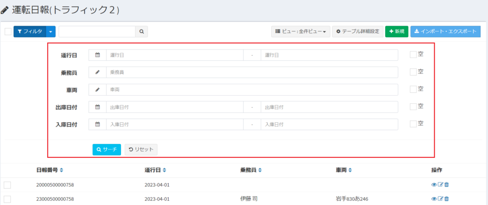This screenshot has height=205, width=488.
Task: Check 空 checkbox for 出庫日付
Action: click(413, 107)
